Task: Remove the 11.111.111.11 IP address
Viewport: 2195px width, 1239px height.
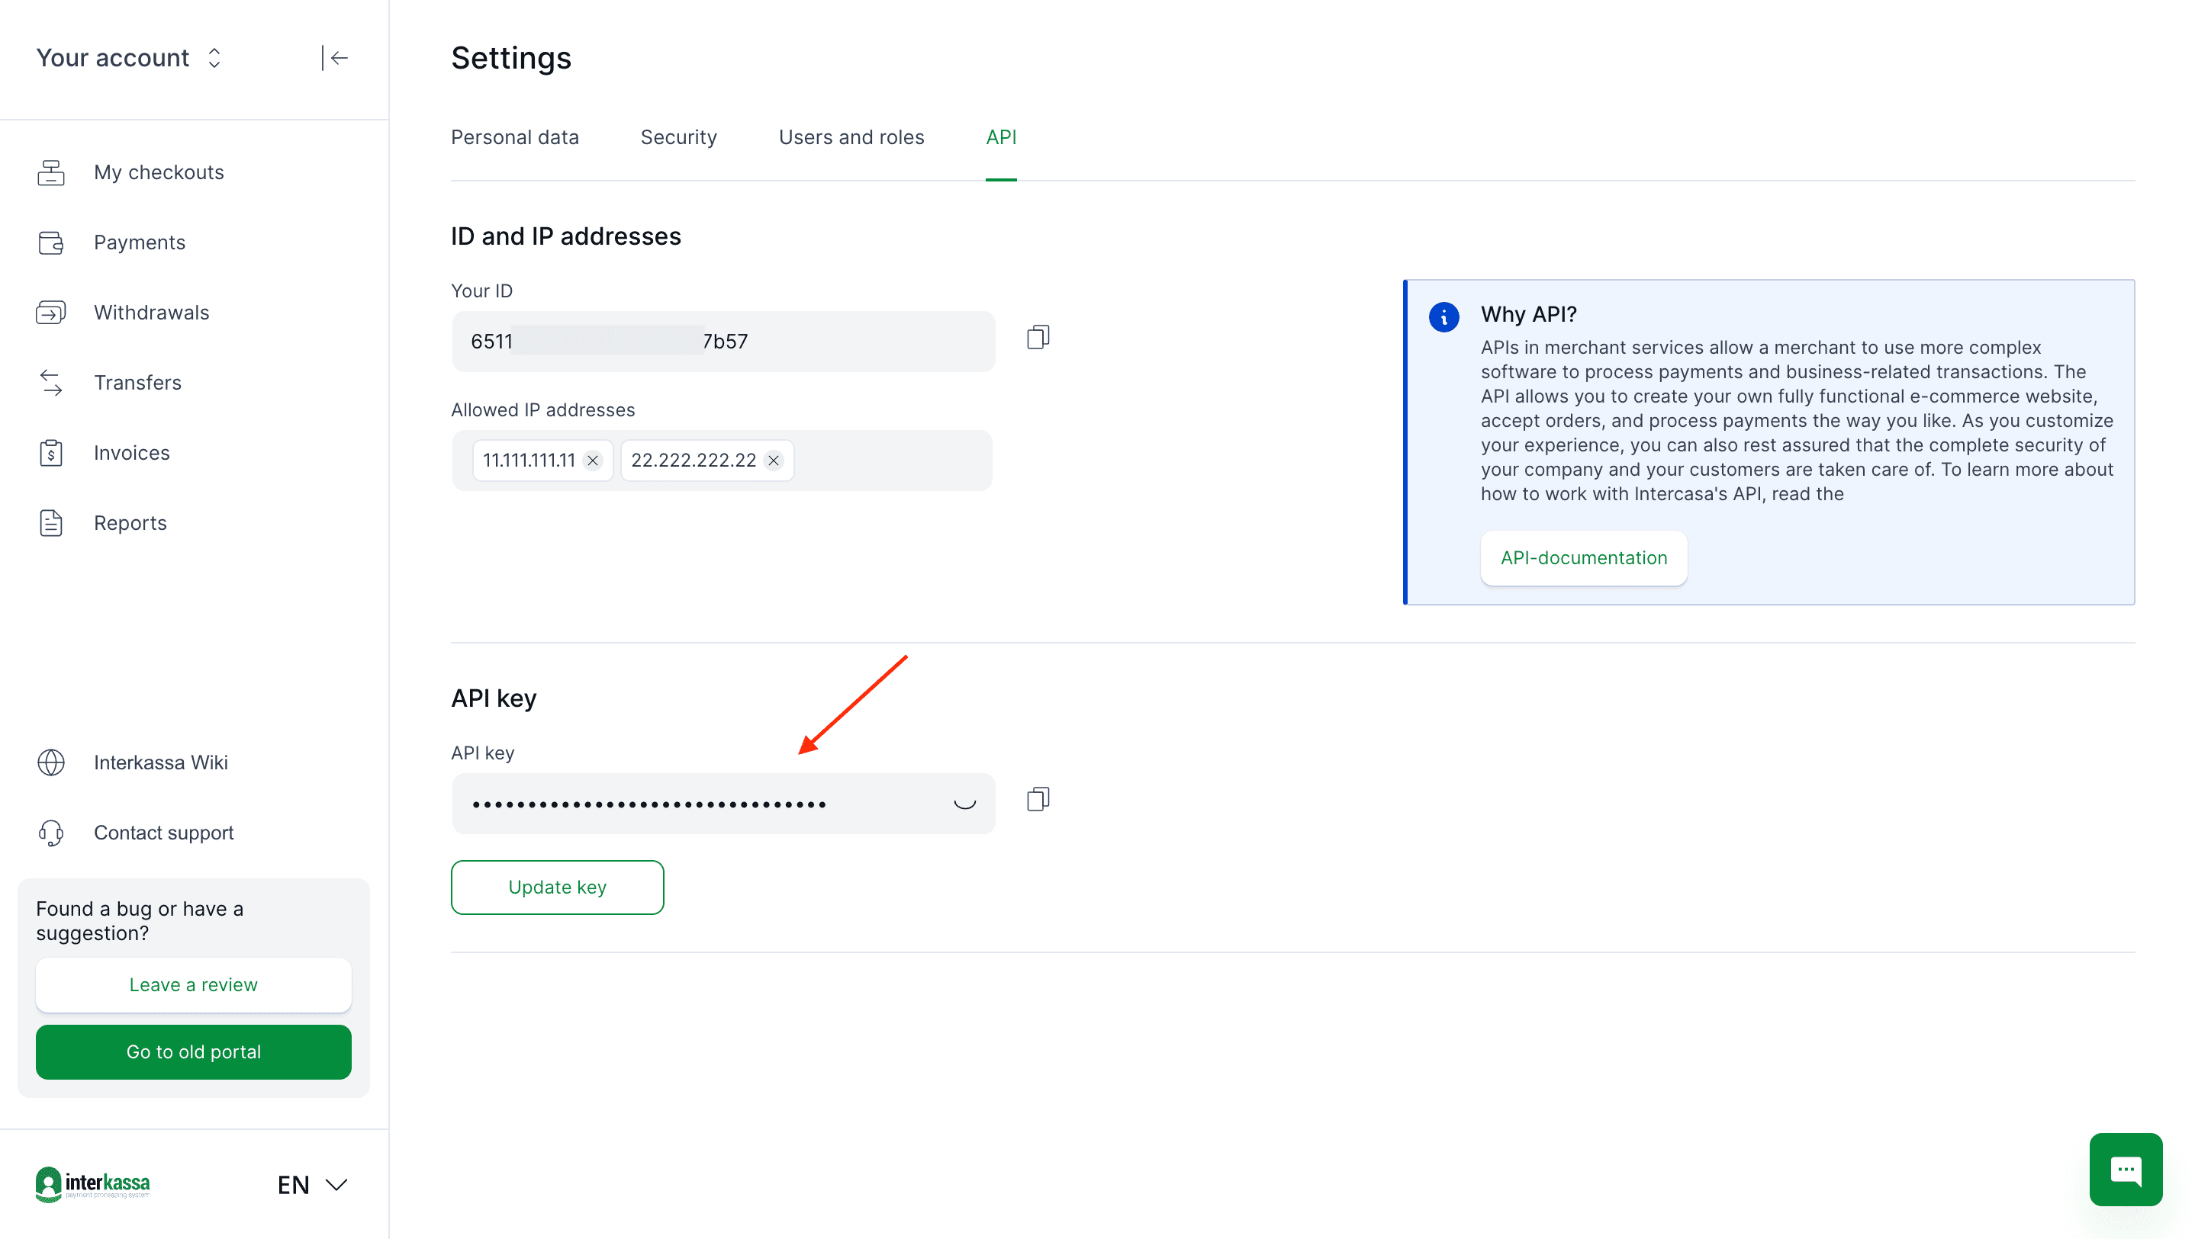Action: 593,461
